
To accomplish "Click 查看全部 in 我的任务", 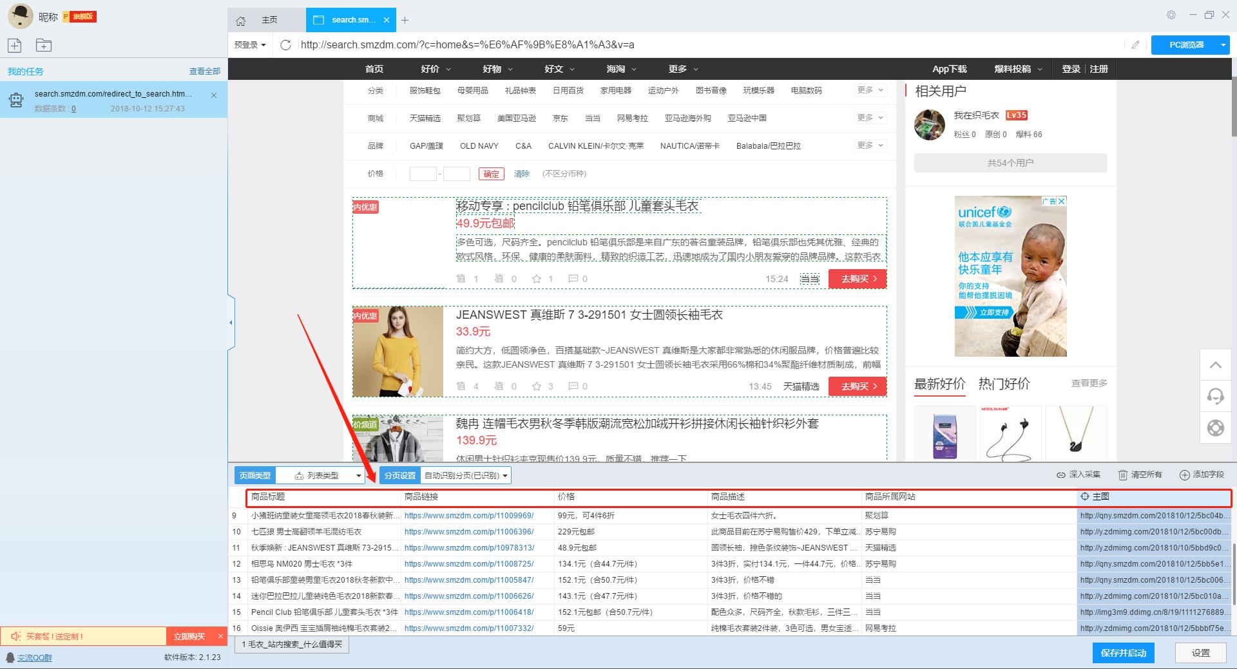I will tap(205, 71).
